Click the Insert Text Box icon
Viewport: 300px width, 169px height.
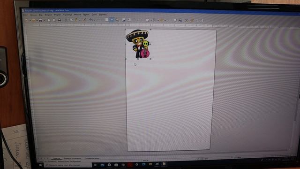129,20
